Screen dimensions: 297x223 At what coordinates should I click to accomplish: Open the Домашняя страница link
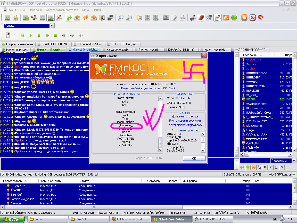click(x=185, y=116)
